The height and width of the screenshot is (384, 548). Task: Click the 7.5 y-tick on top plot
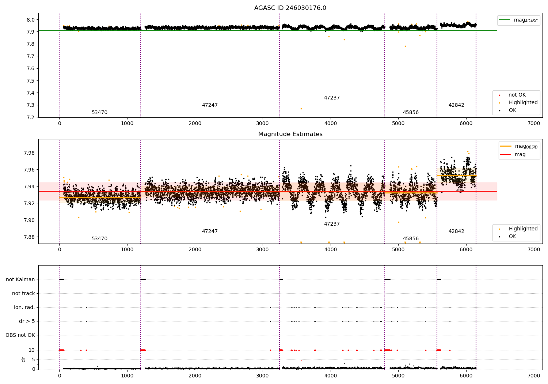(x=31, y=81)
